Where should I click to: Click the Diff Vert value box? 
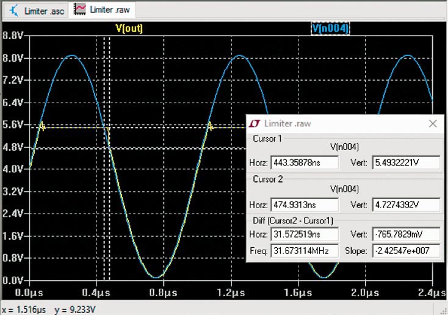click(x=405, y=234)
